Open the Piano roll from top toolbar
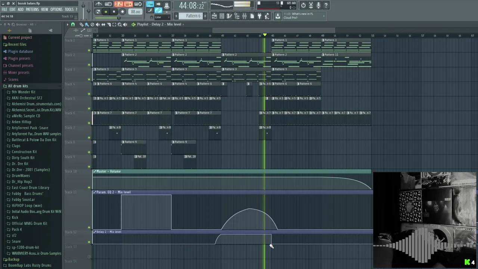 click(229, 16)
